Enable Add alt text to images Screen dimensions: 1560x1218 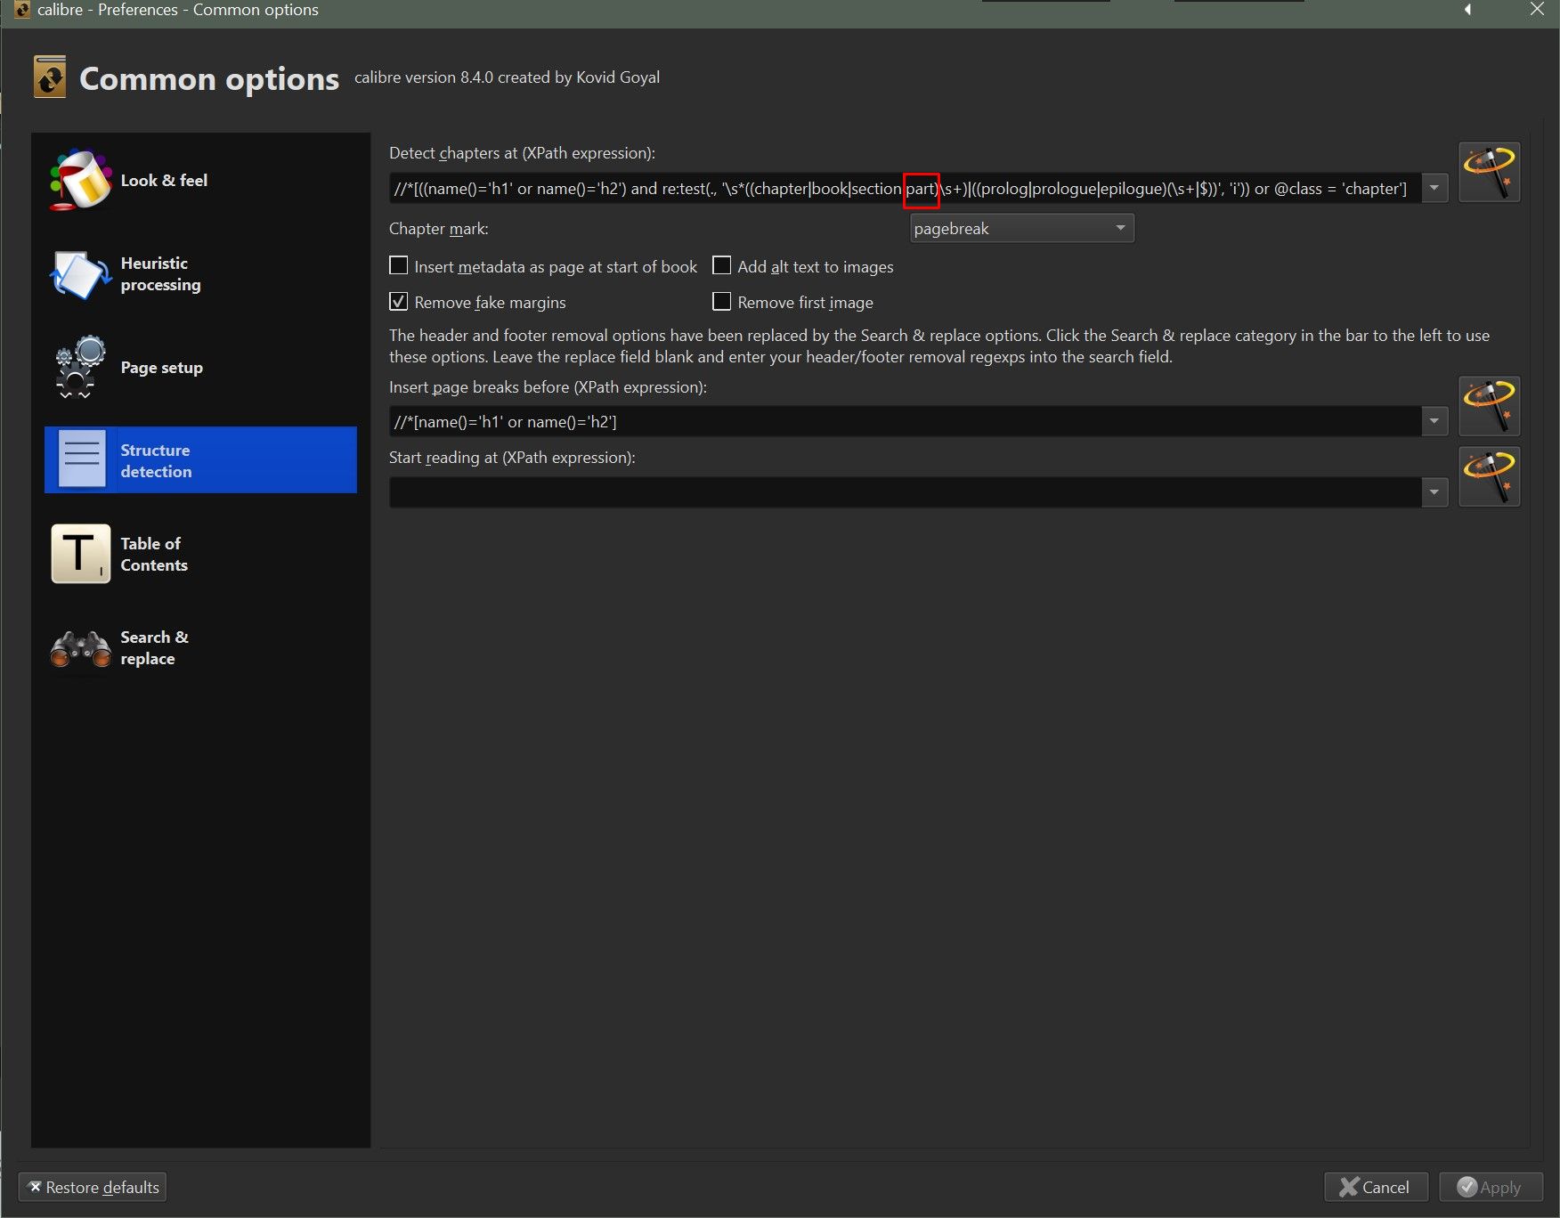click(722, 266)
